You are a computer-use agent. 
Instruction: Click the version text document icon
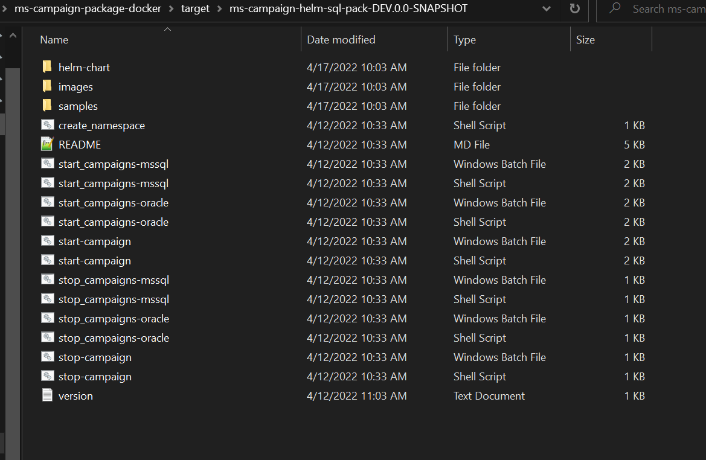pyautogui.click(x=47, y=395)
